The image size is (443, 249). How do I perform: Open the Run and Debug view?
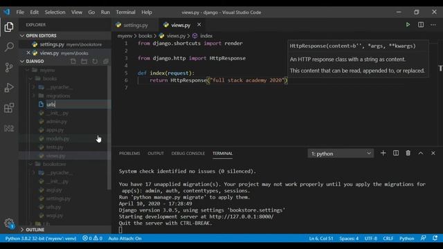pyautogui.click(x=9, y=88)
